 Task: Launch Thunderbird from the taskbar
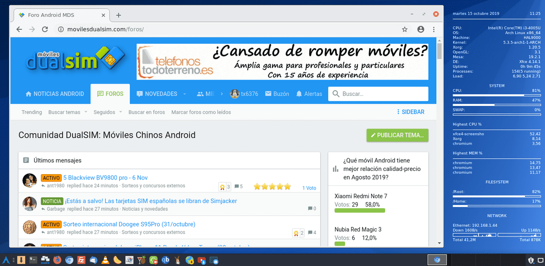coord(94,260)
